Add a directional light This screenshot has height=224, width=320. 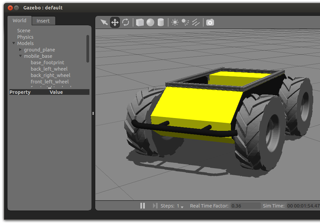196,23
